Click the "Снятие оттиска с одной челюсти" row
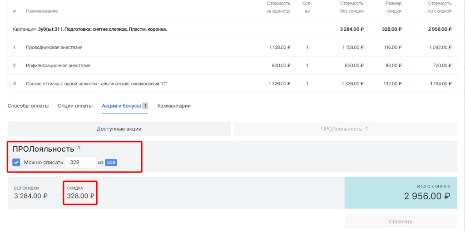The height and width of the screenshot is (231, 465). pyautogui.click(x=93, y=84)
